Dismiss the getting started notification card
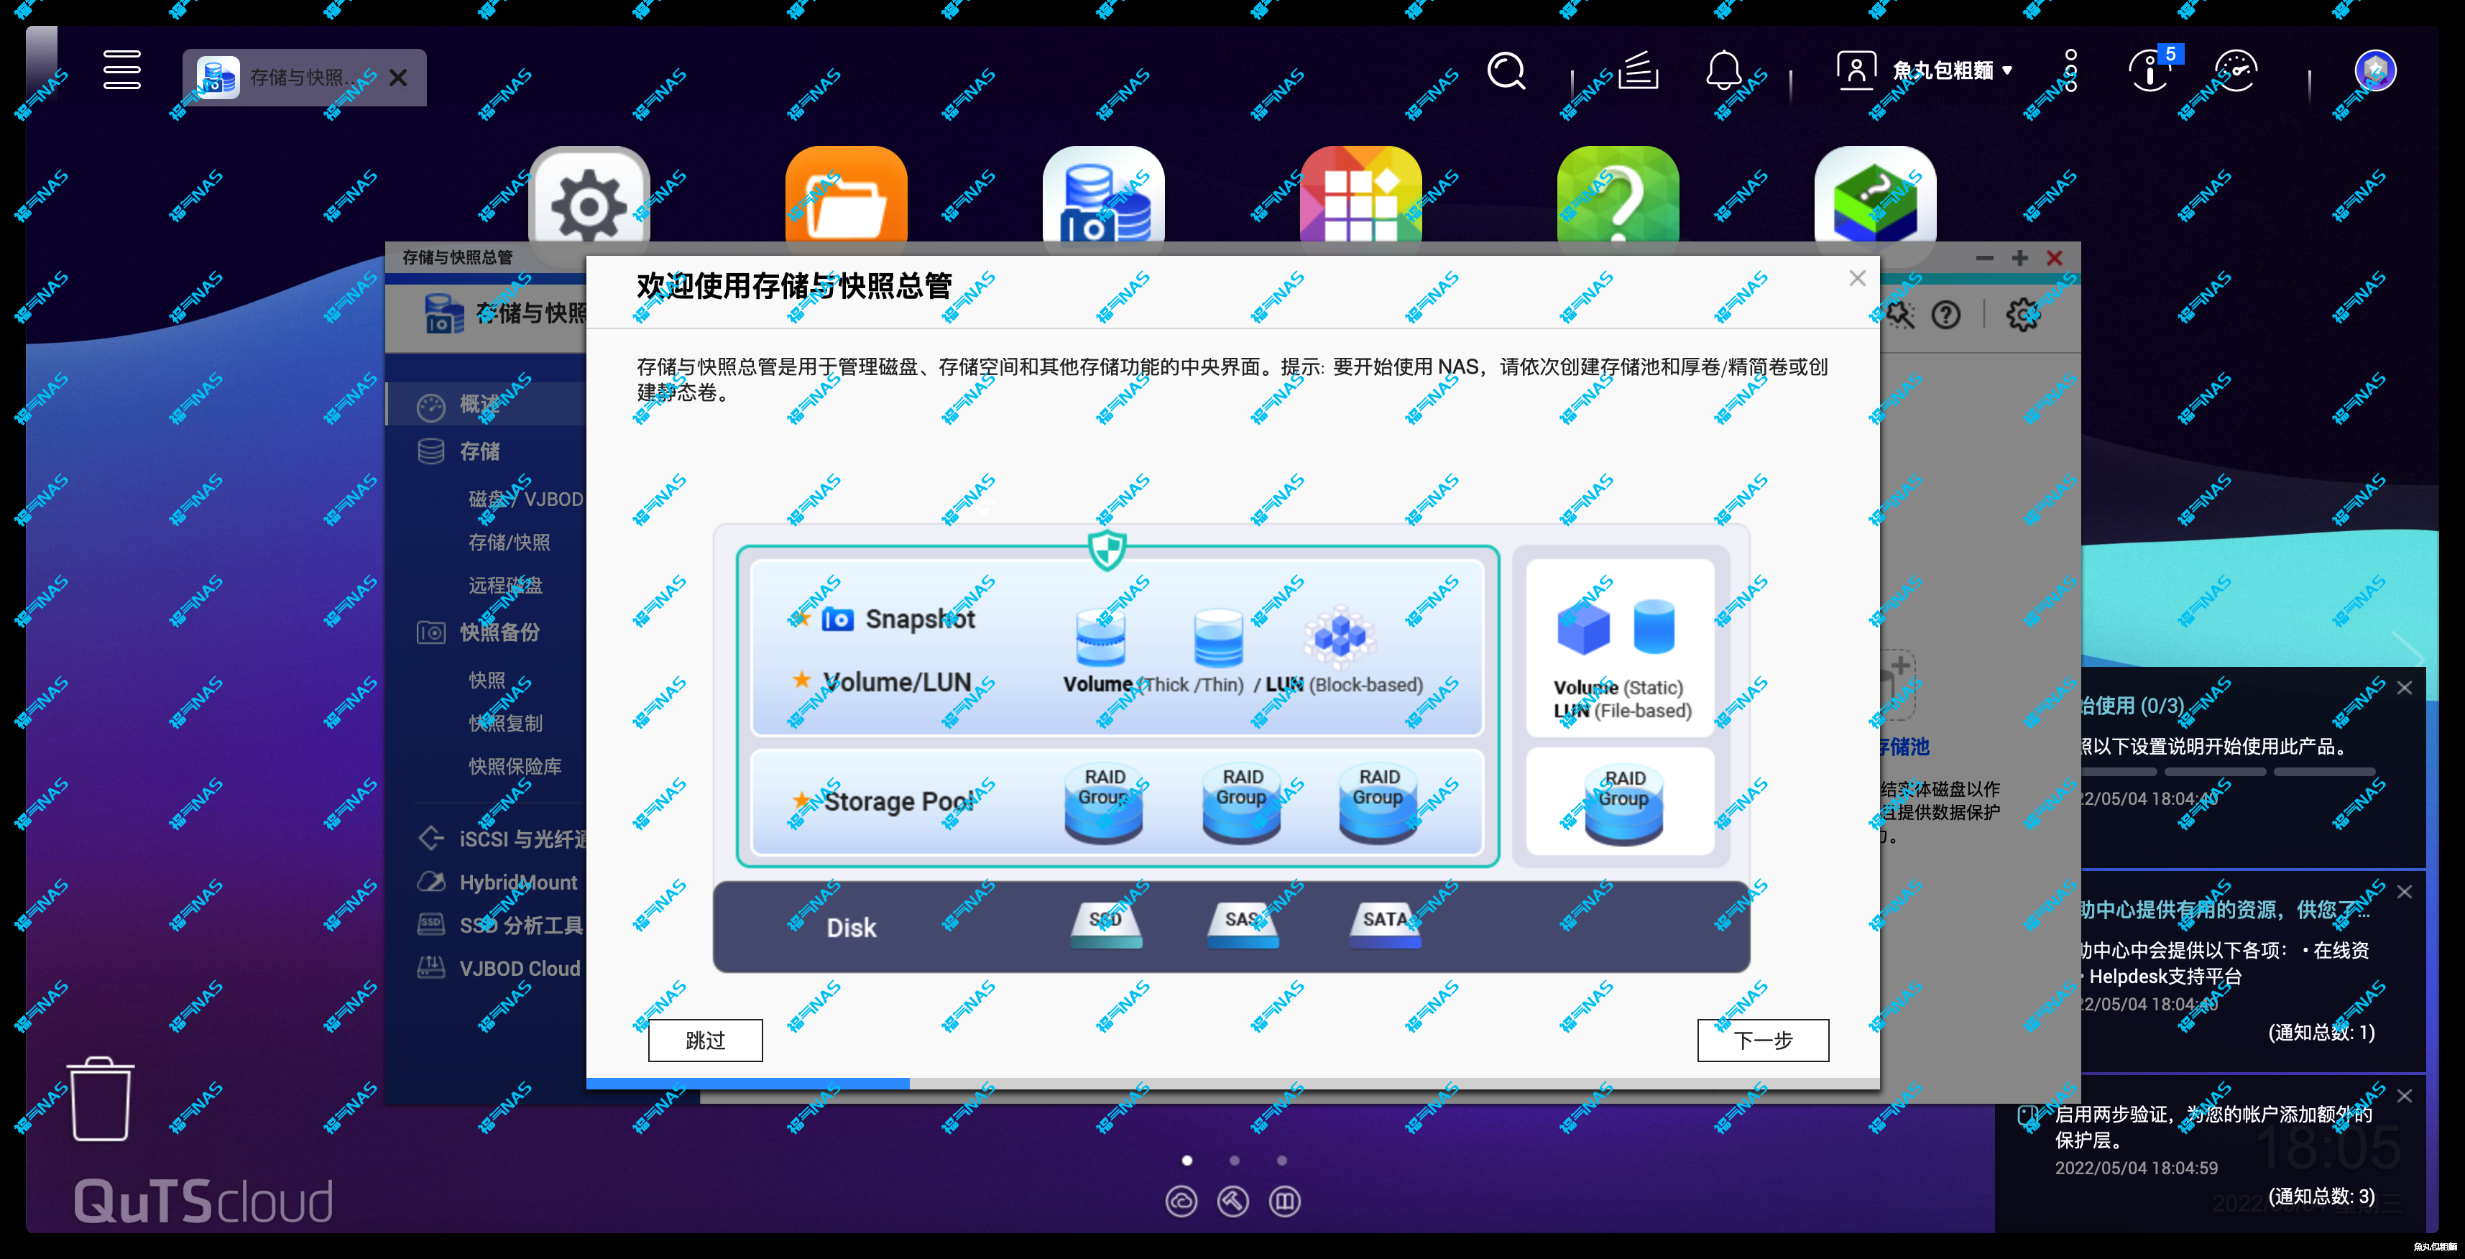The width and height of the screenshot is (2465, 1259). click(x=2405, y=688)
